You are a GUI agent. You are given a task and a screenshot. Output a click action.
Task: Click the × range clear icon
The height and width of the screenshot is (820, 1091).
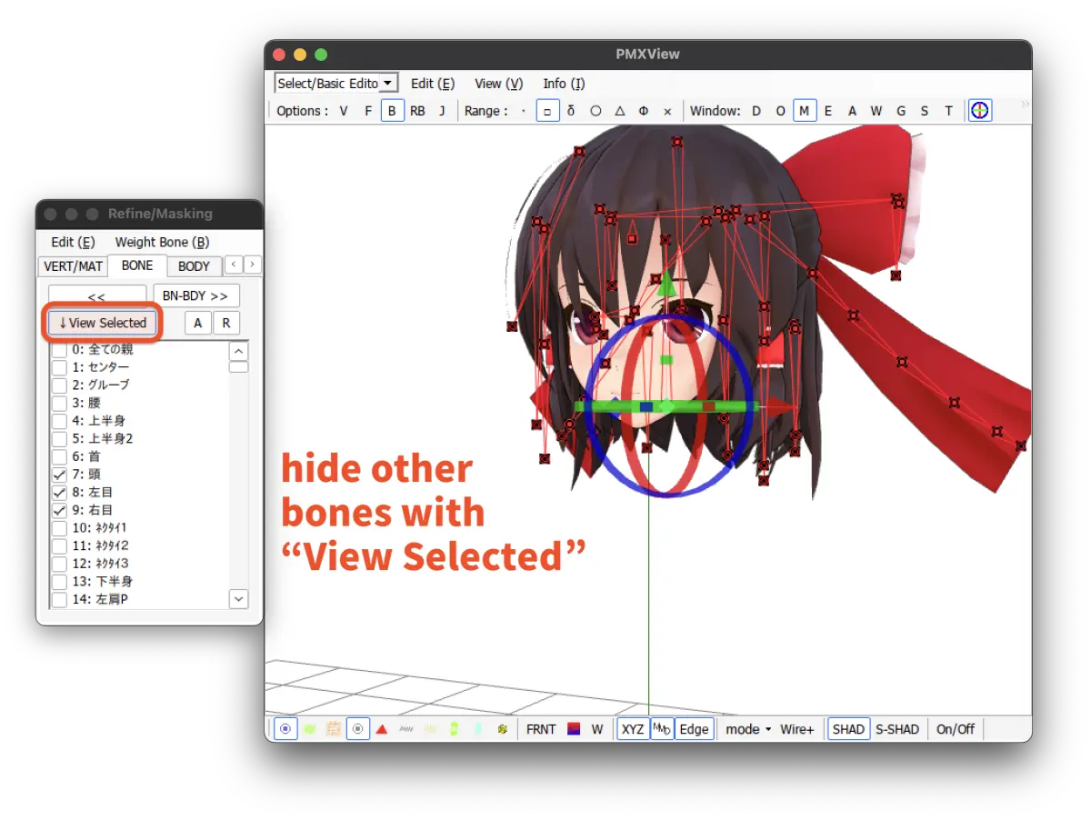pyautogui.click(x=667, y=111)
